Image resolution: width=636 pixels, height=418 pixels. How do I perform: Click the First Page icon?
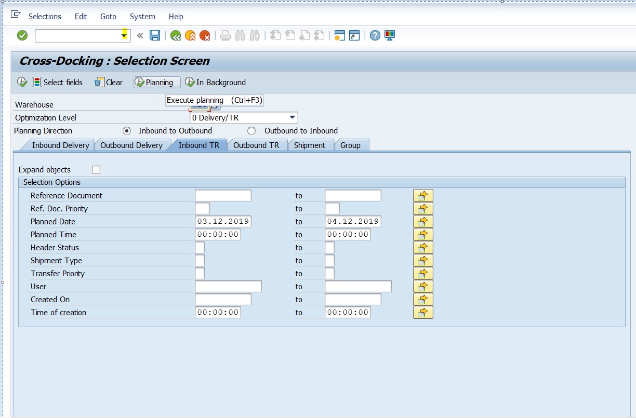coord(275,35)
